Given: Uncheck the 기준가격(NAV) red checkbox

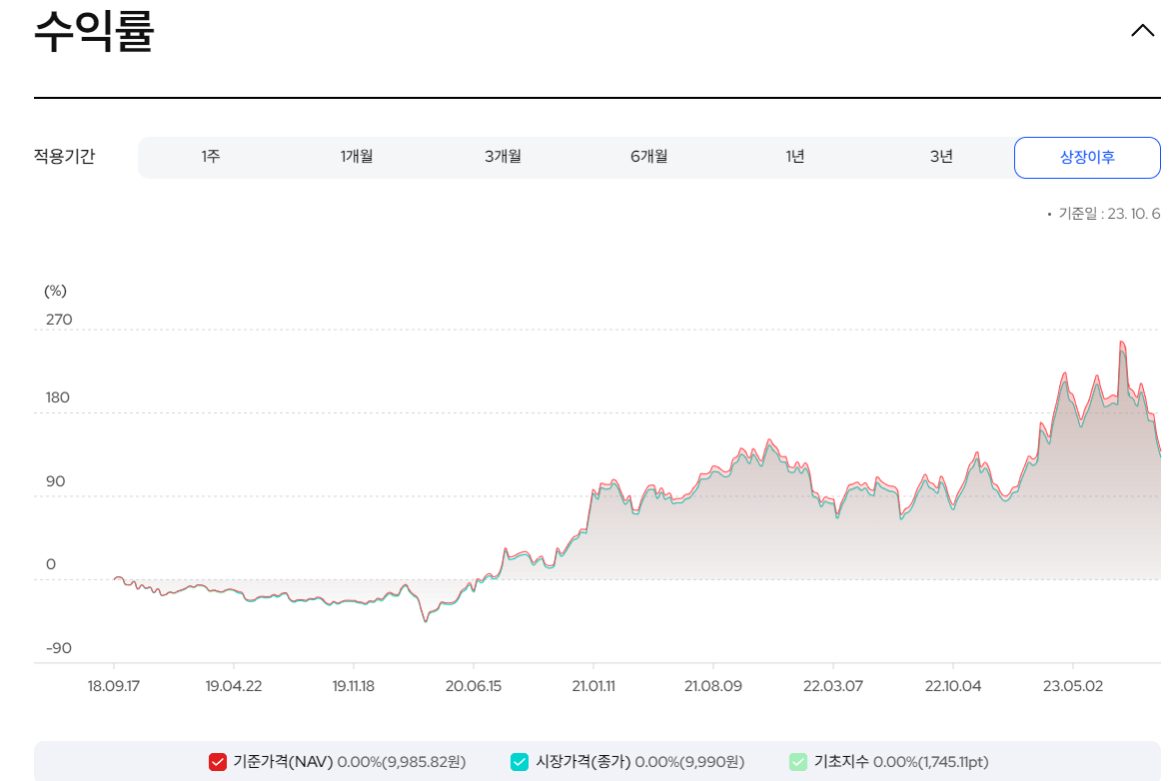Looking at the screenshot, I should [218, 762].
